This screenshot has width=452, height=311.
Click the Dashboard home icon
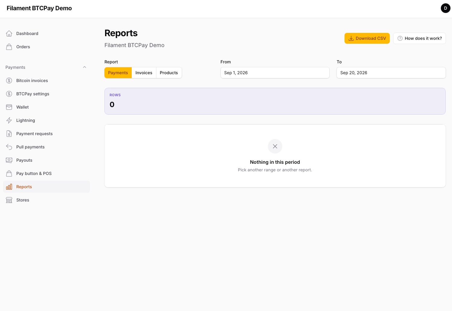coord(9,33)
